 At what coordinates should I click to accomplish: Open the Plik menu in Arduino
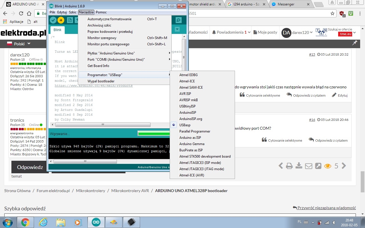tap(52, 12)
